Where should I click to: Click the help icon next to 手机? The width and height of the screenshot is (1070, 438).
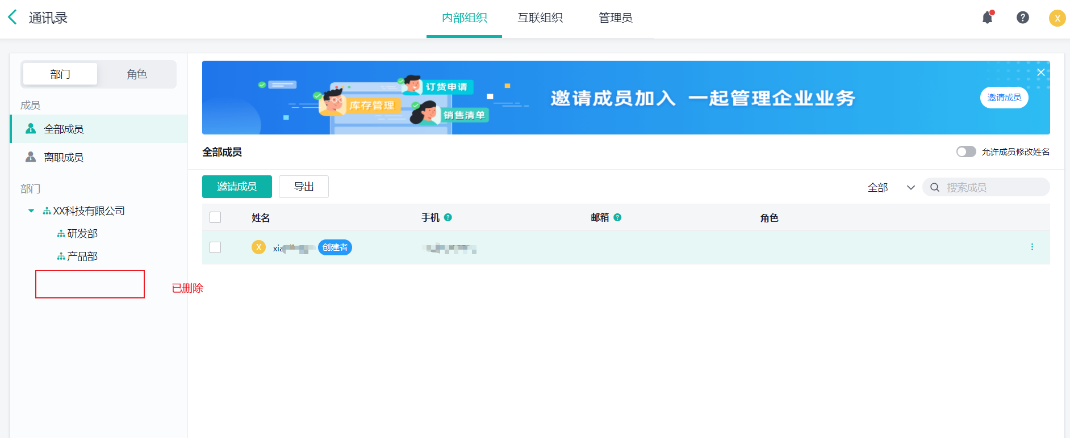pos(448,218)
